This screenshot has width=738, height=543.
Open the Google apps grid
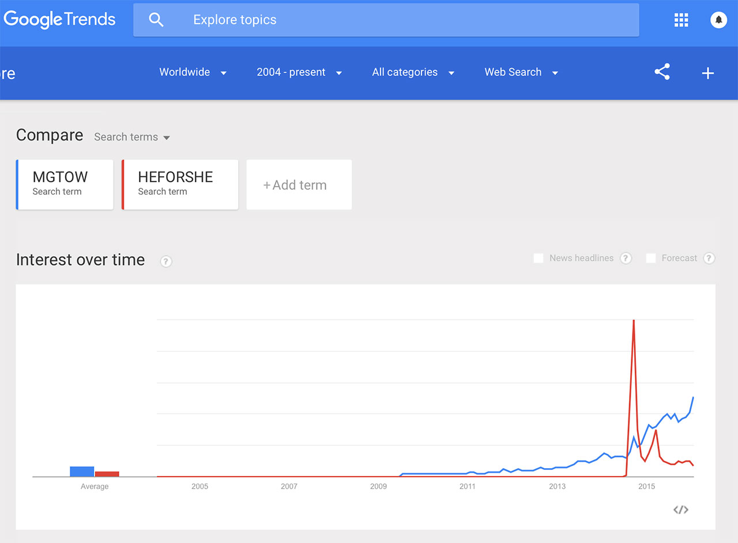click(x=681, y=20)
